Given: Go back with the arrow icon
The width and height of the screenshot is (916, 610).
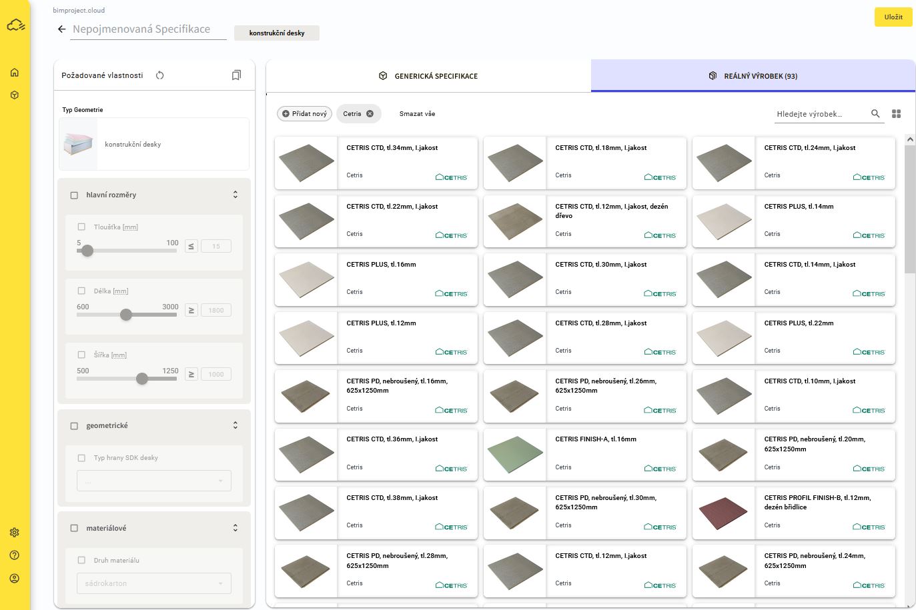Looking at the screenshot, I should [x=61, y=29].
